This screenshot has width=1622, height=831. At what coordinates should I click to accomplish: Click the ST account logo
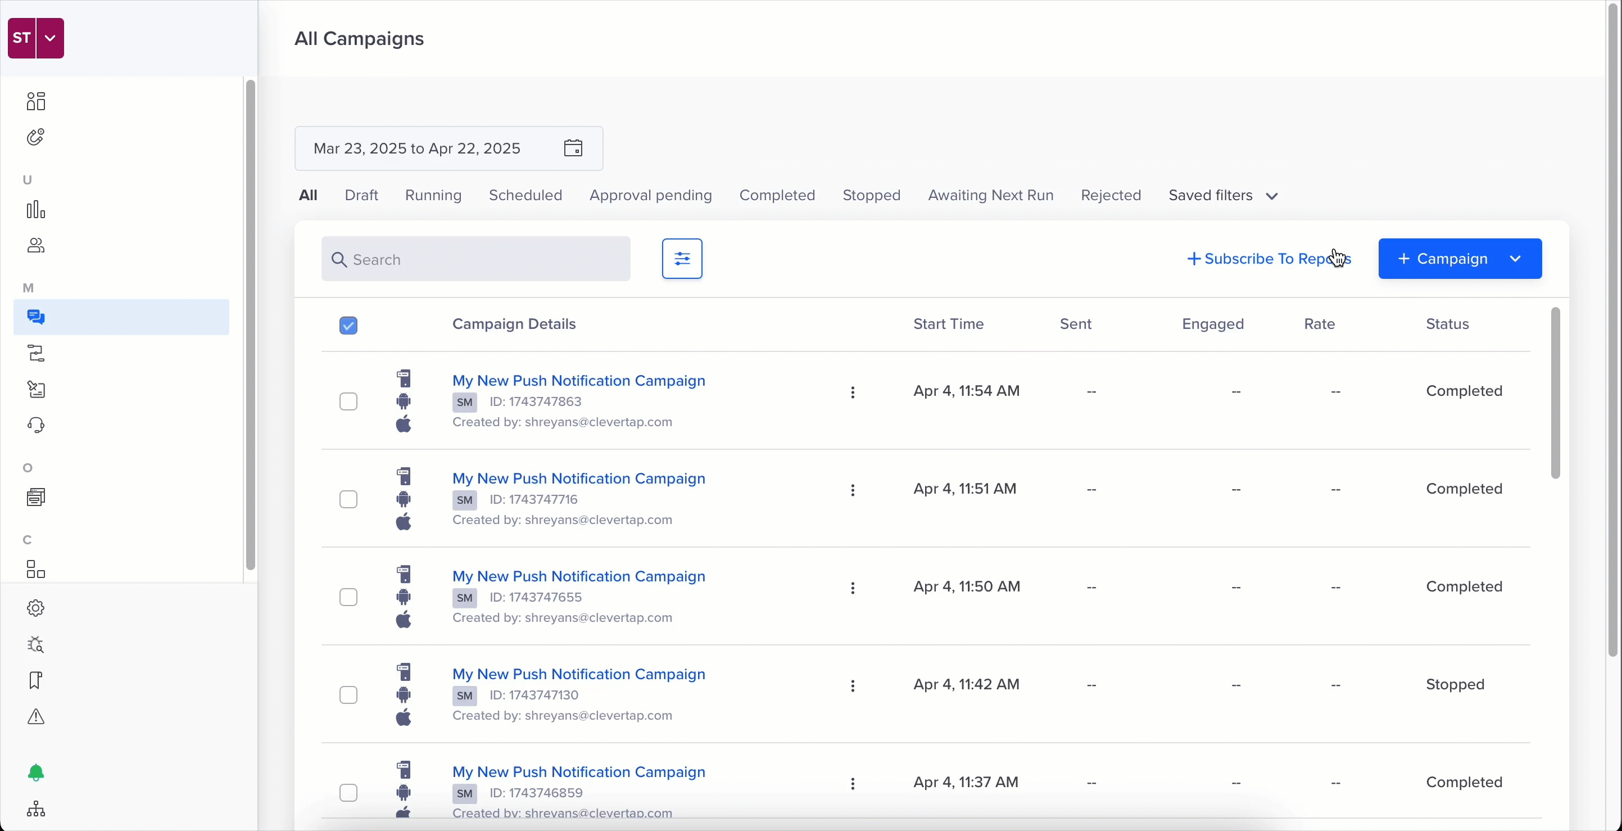coord(21,38)
